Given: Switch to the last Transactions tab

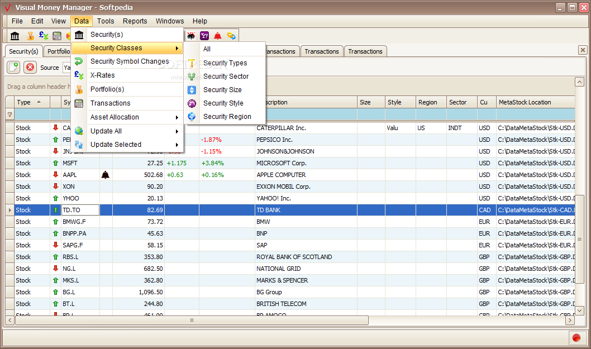Looking at the screenshot, I should pos(365,51).
